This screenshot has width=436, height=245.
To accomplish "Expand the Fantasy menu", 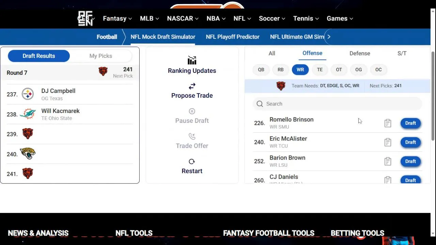I will 117,18.
